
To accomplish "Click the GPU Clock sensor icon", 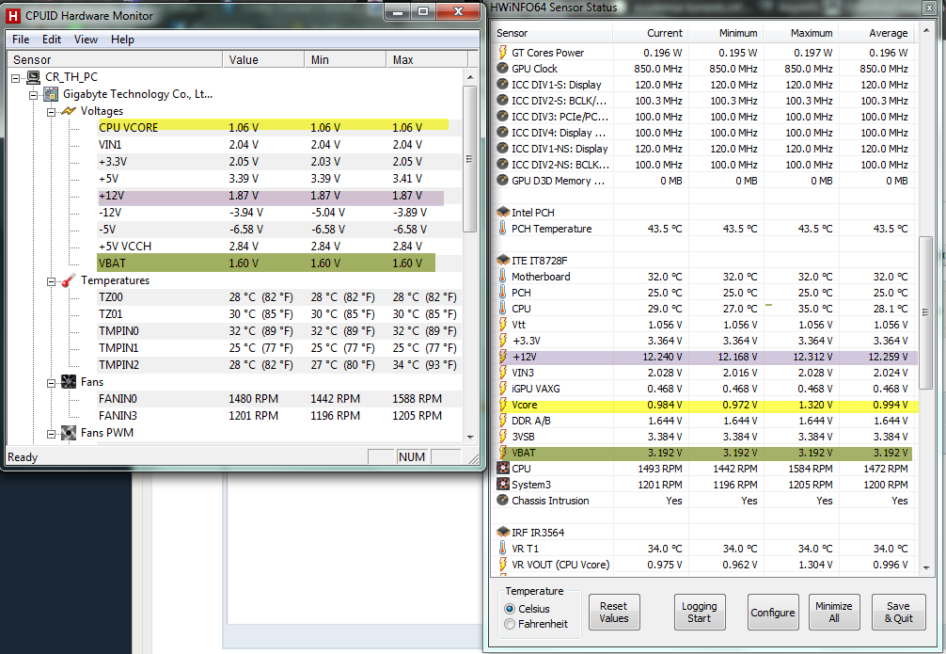I will pos(502,69).
